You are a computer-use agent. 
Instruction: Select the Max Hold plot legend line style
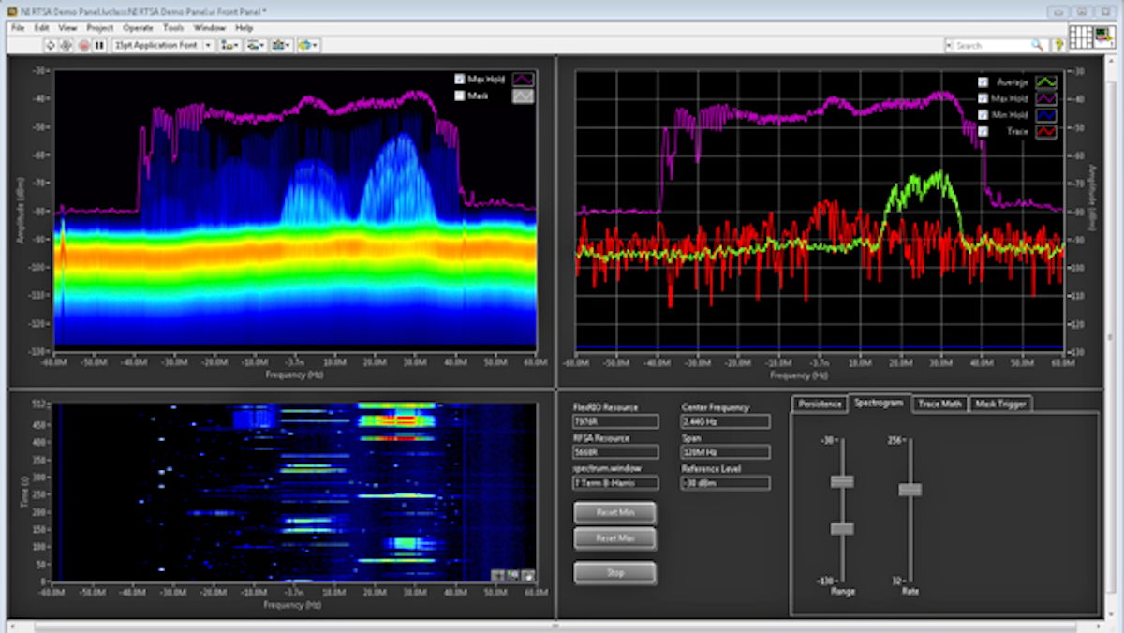click(523, 80)
